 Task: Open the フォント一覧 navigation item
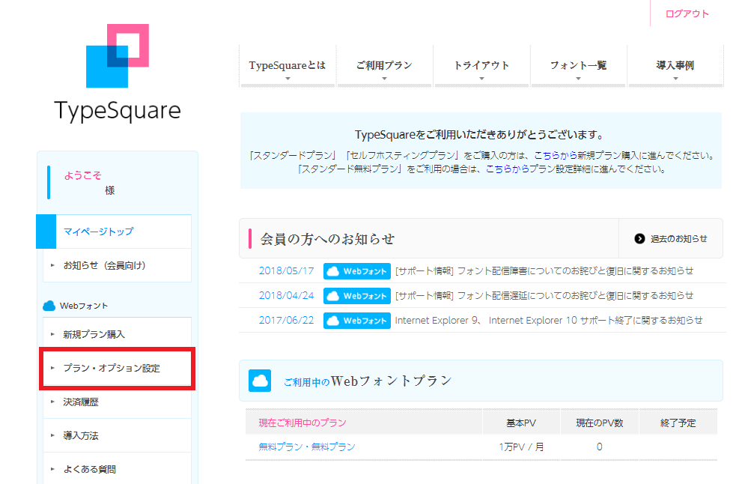[578, 66]
